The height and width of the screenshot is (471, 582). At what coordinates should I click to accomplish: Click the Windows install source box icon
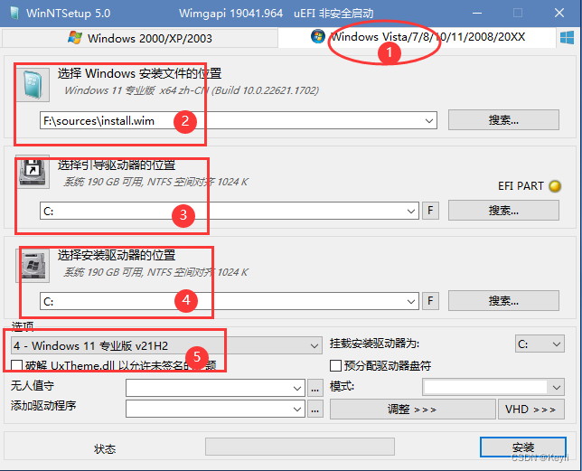[33, 85]
